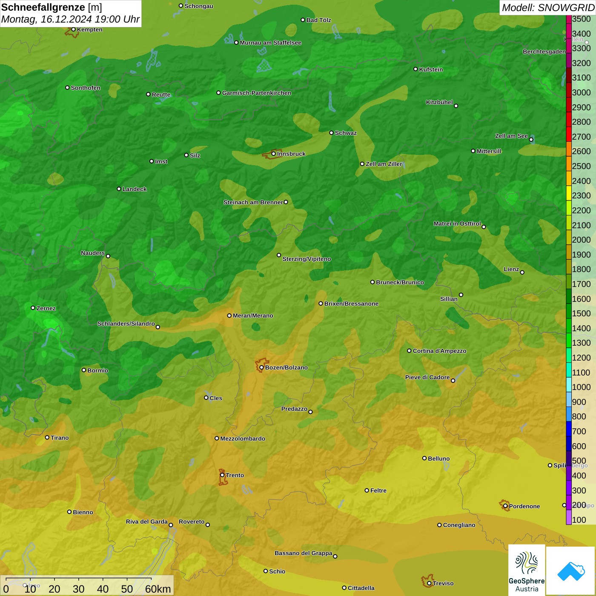Screen dimensions: 596x596
Task: Click the Schneefallgrenze [m] title
Action: pos(52,7)
